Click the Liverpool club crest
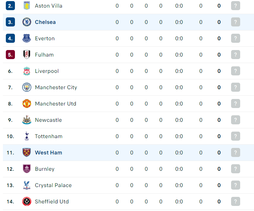Viewport: 254px width, 211px height. pos(27,71)
